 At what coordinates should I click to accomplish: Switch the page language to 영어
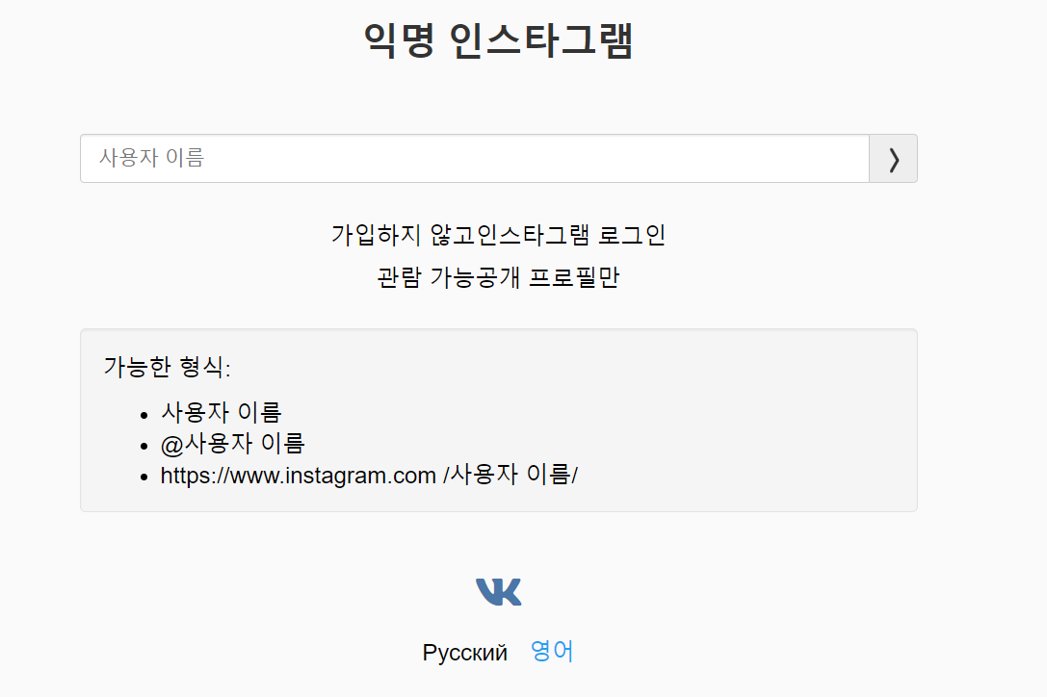click(552, 651)
